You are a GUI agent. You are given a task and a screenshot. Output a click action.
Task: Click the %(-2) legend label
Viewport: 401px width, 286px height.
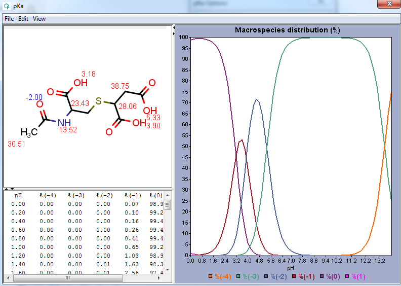[279, 276]
